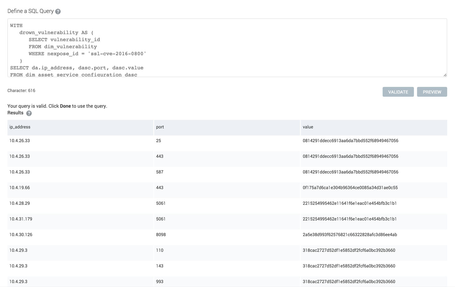Select the port column header

click(160, 127)
